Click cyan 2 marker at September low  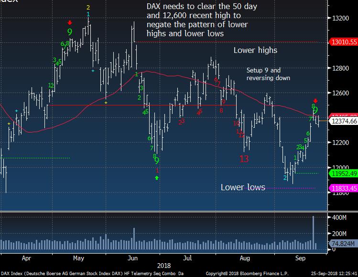pos(285,177)
